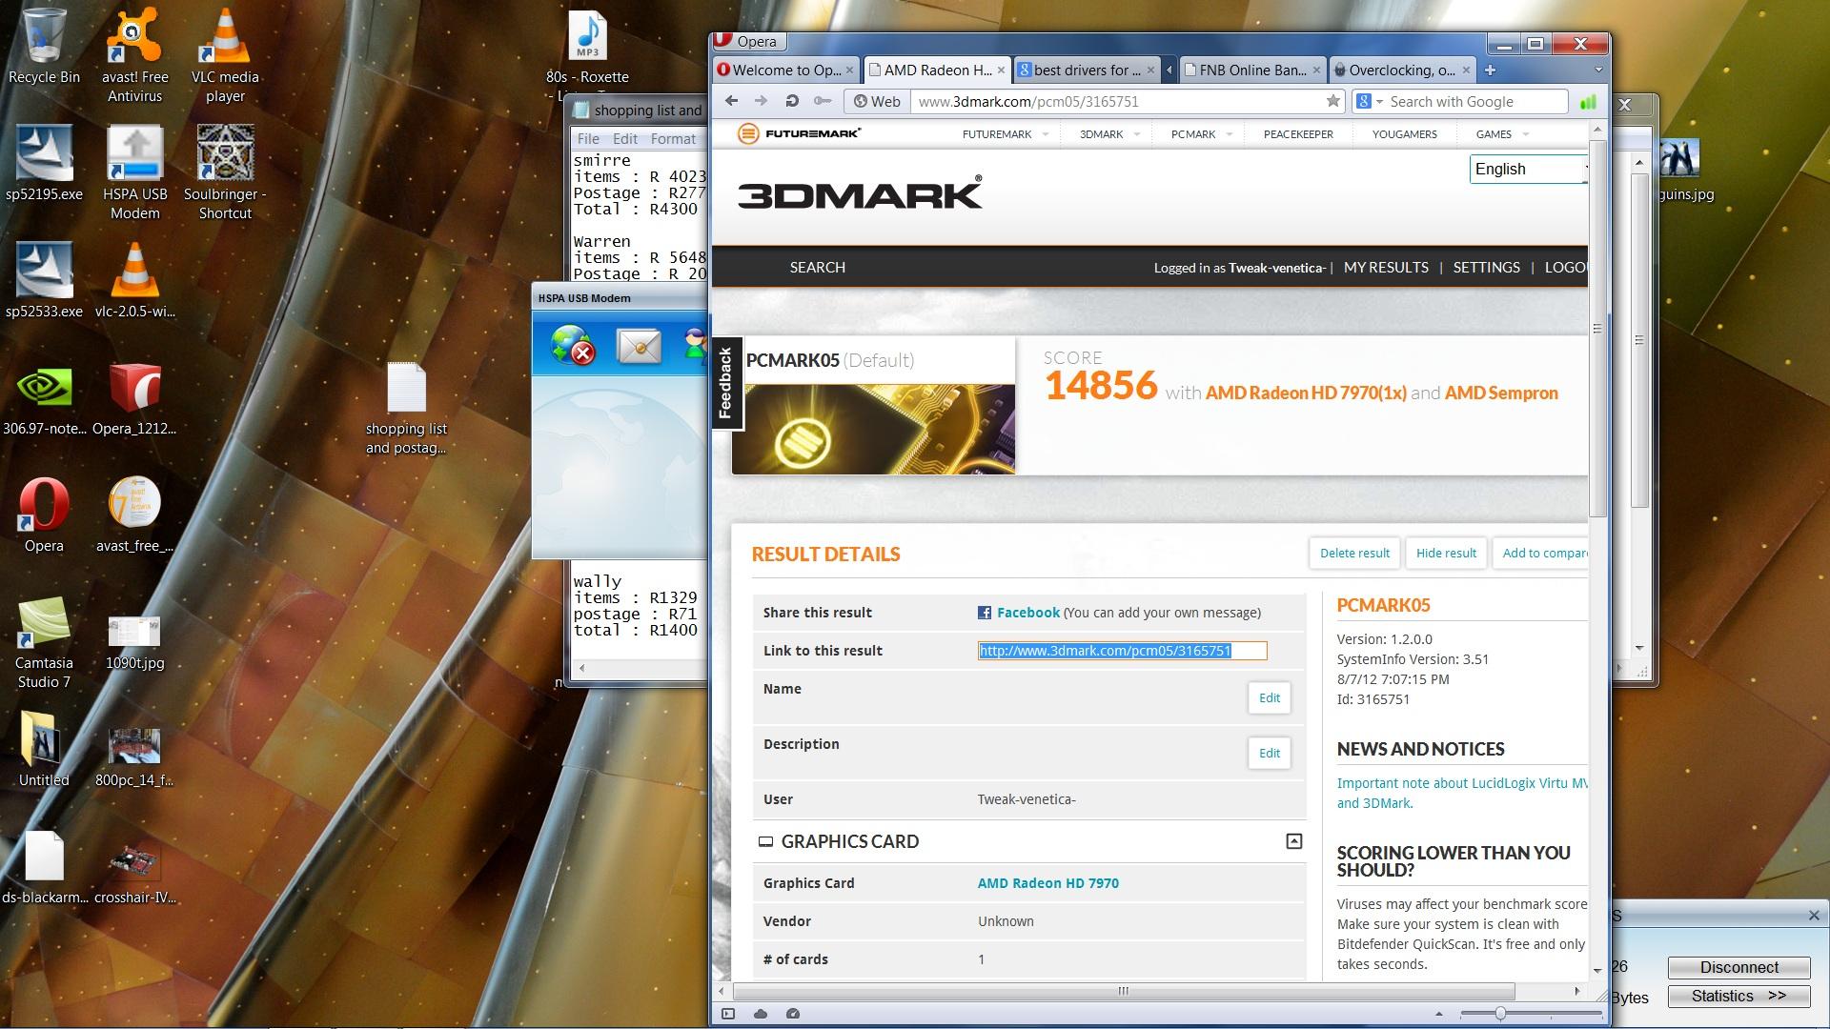
Task: Open File menu in Notepad
Action: (x=588, y=139)
